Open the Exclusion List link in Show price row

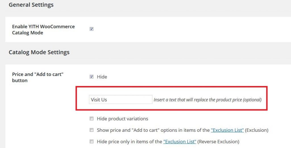227,130
